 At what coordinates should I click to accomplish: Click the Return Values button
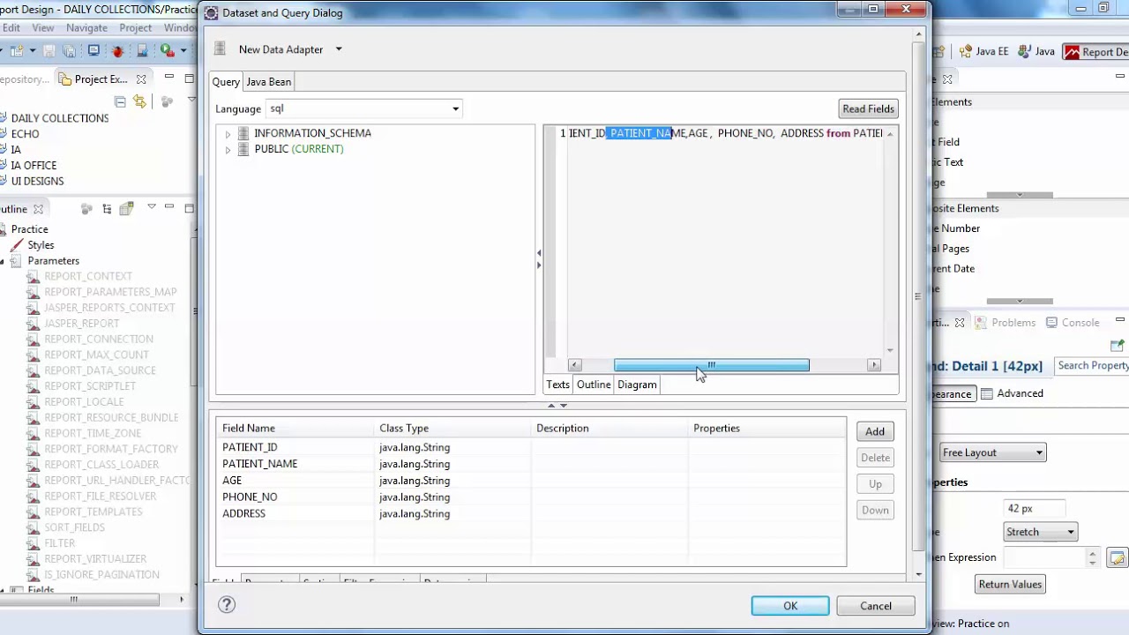(1010, 584)
